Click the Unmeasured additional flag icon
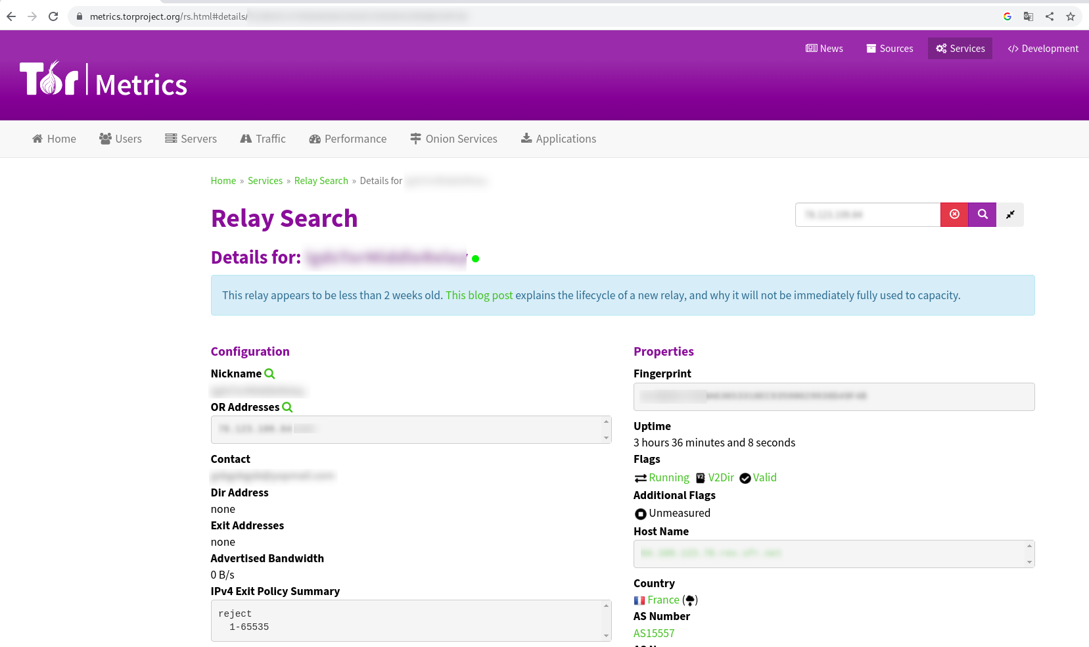This screenshot has width=1089, height=647. tap(640, 514)
